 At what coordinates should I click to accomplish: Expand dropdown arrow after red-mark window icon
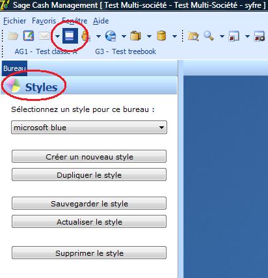247,36
